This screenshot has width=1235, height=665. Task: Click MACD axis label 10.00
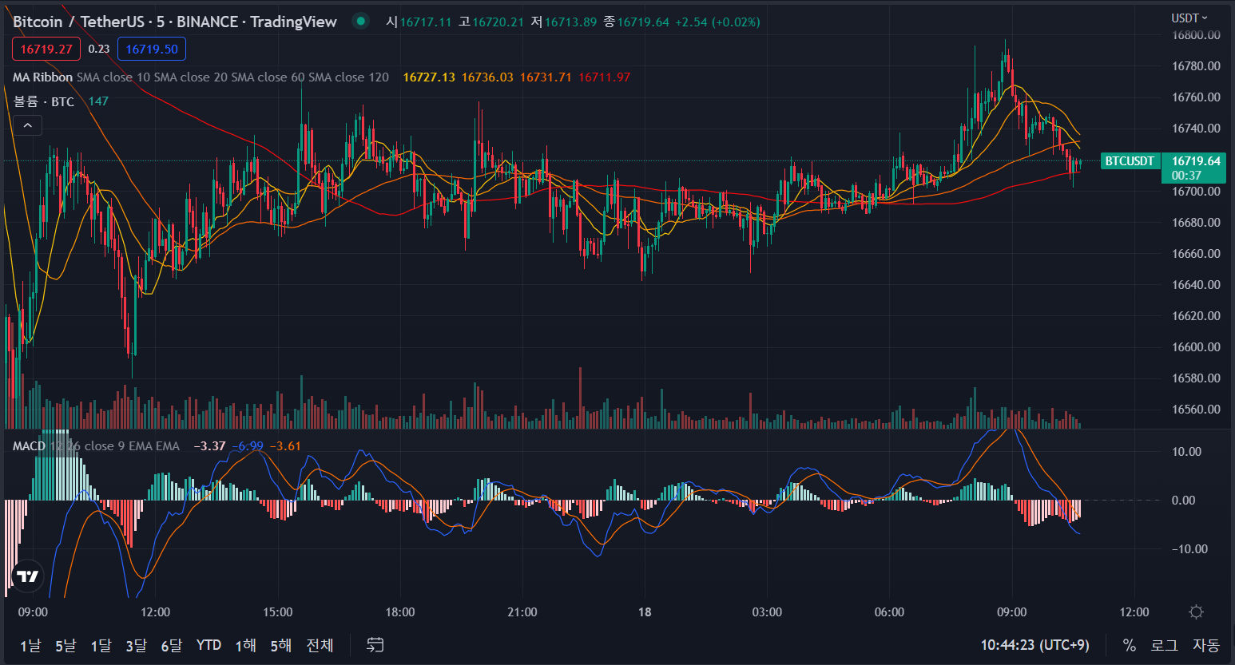[1186, 452]
